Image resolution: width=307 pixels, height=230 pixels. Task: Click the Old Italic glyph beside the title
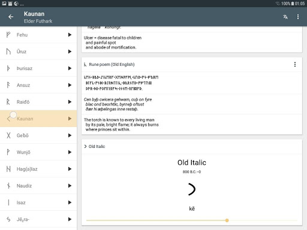point(85,146)
